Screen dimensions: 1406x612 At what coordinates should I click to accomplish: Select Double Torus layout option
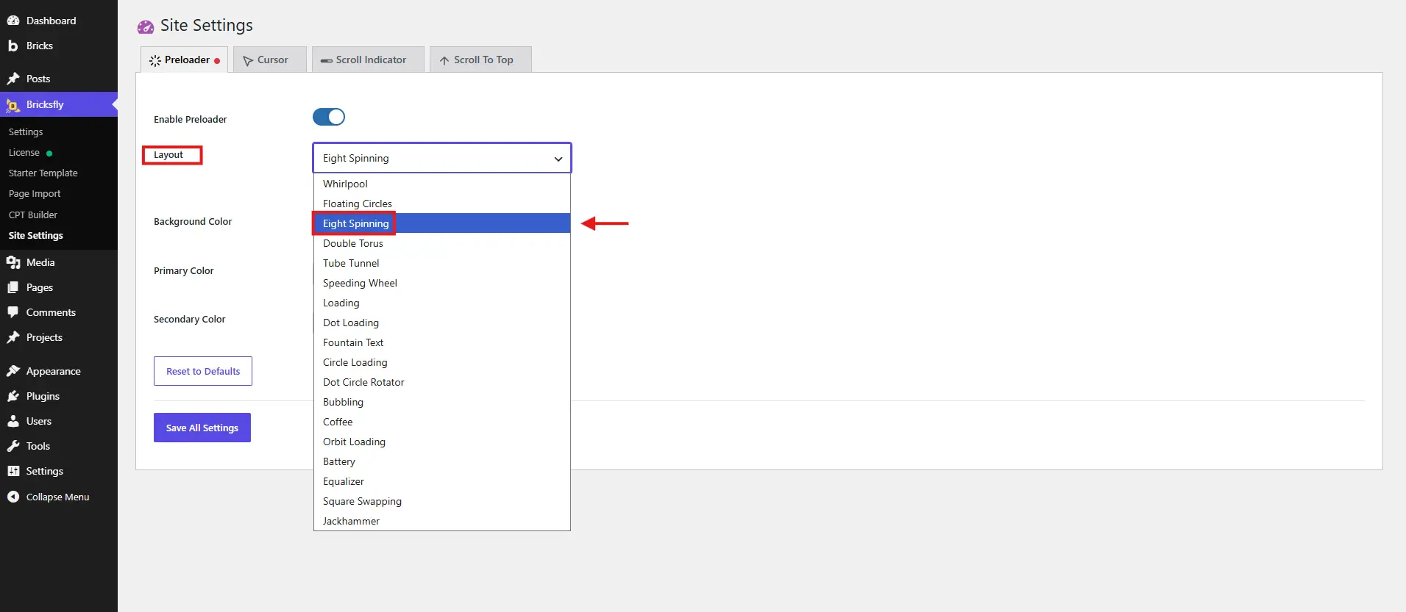(x=442, y=243)
